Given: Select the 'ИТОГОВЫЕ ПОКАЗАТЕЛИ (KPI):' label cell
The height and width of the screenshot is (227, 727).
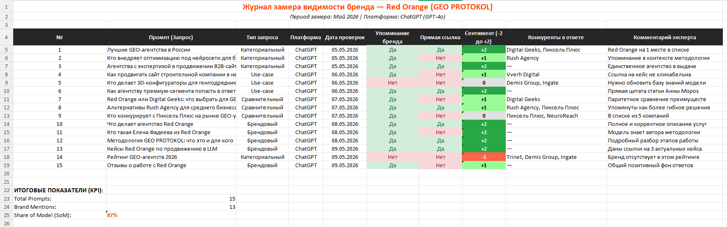Looking at the screenshot, I should [x=59, y=190].
